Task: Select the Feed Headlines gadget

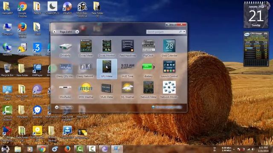Action: (x=128, y=48)
